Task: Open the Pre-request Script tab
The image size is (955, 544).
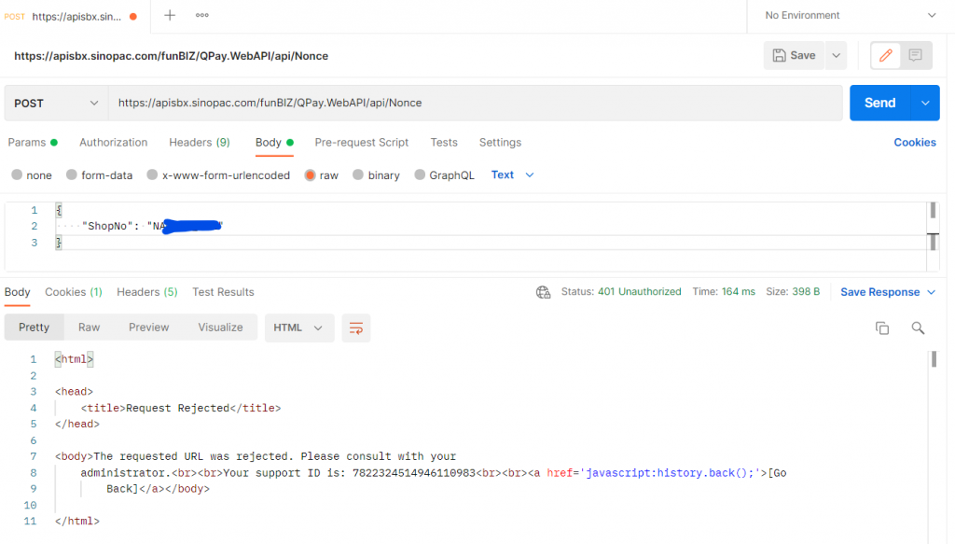Action: pyautogui.click(x=361, y=143)
